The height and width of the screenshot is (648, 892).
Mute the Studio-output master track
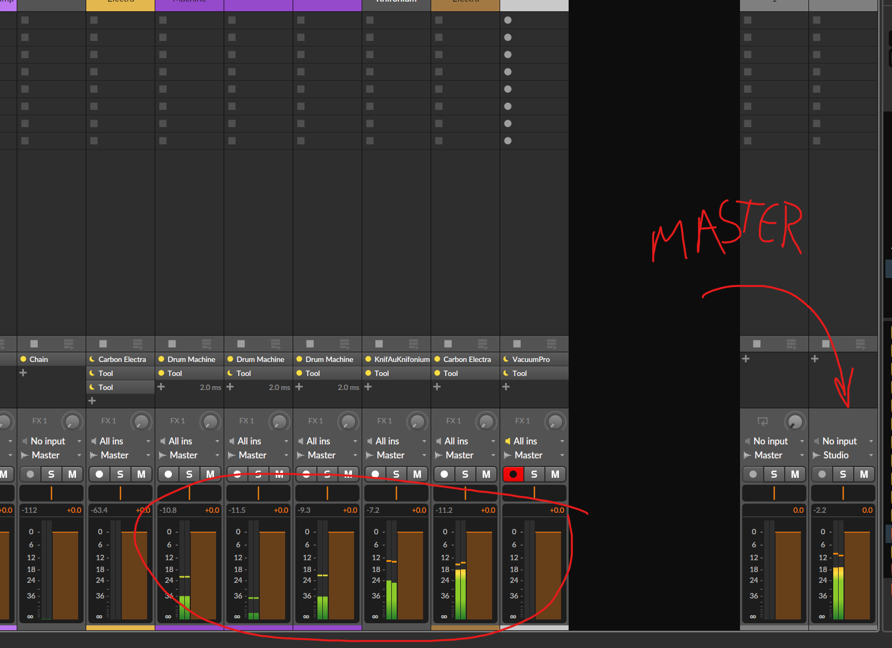pyautogui.click(x=864, y=474)
